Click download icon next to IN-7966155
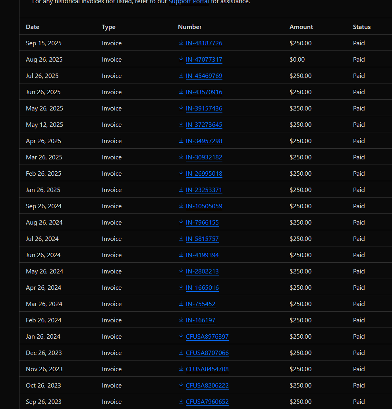This screenshot has width=392, height=409. coord(181,222)
